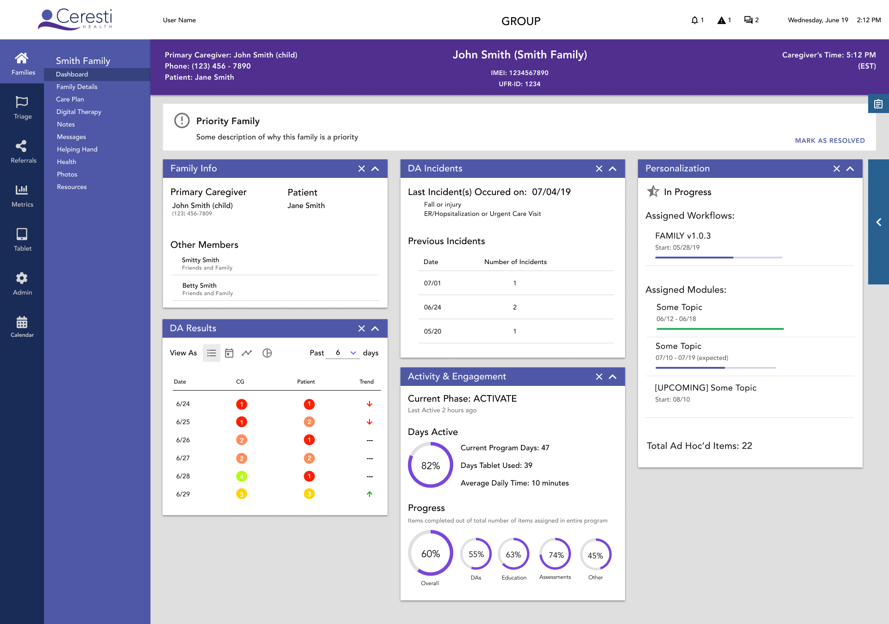889x624 pixels.
Task: Open the notifications bell in the top bar
Action: [x=694, y=20]
